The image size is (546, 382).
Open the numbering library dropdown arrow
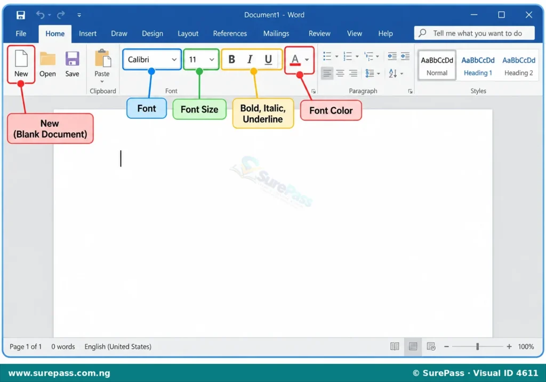click(357, 56)
